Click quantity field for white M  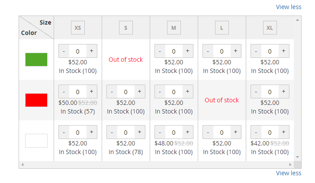pos(174,132)
